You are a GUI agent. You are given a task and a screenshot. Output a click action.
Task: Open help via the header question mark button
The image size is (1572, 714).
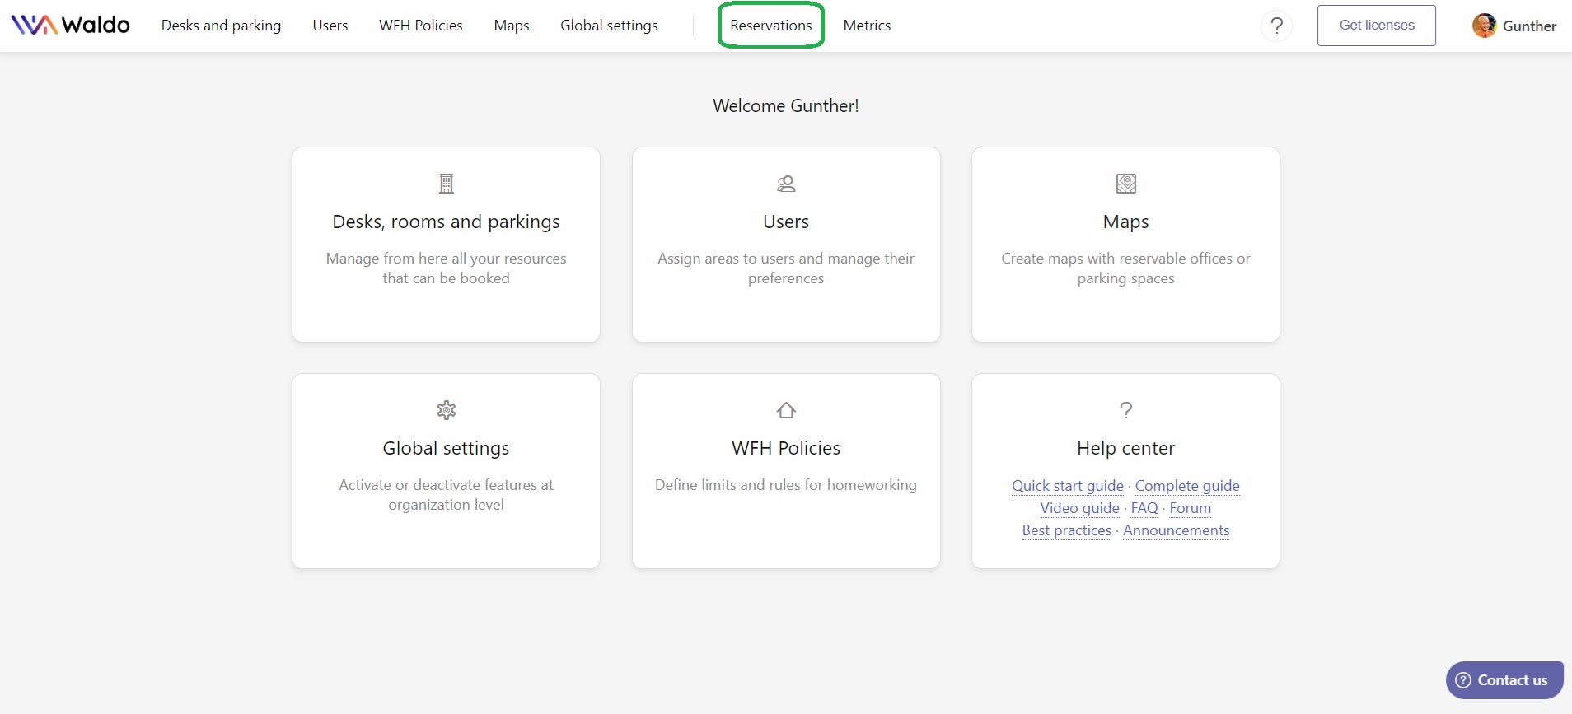pyautogui.click(x=1276, y=26)
